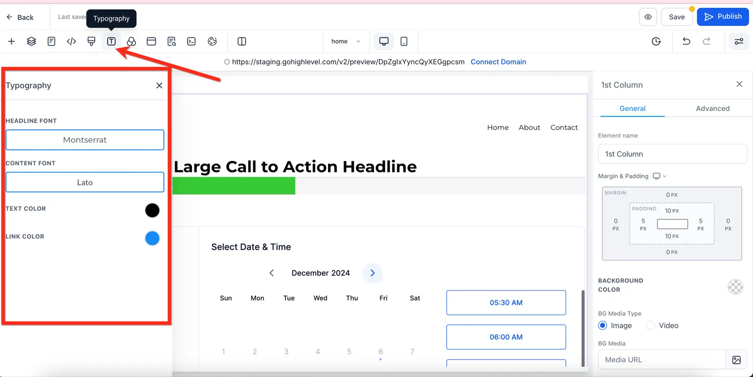Pick the black Text Color swatch
This screenshot has height=377, width=753.
pyautogui.click(x=152, y=211)
